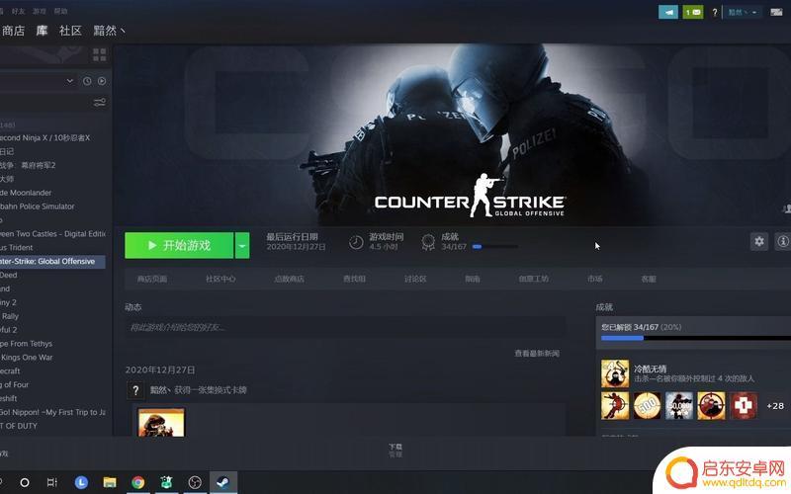
Task: Open the 社区中心 community hub link
Action: (220, 279)
